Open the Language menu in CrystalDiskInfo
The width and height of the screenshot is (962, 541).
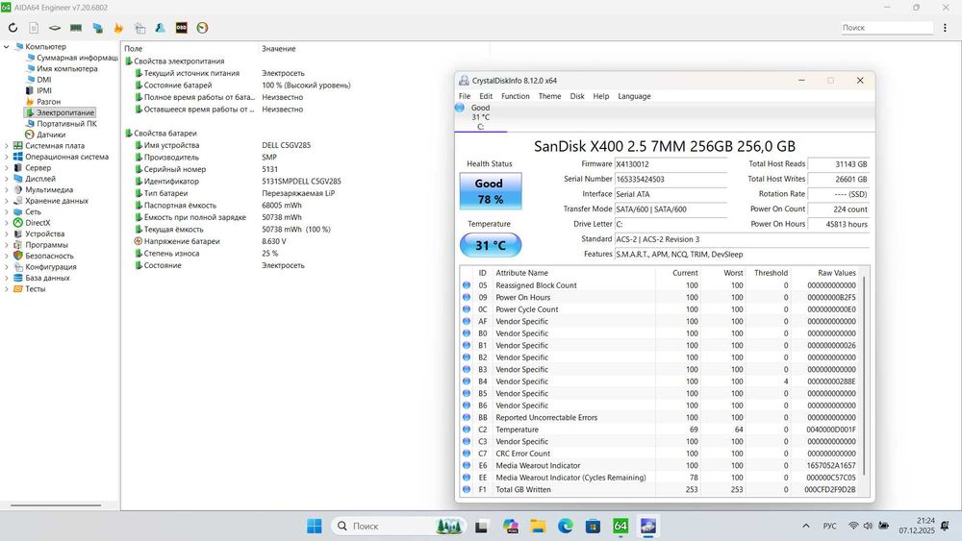tap(634, 96)
